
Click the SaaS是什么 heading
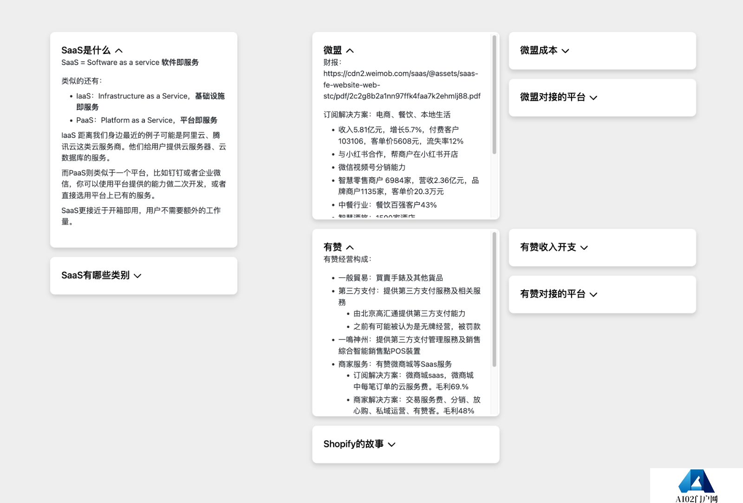(86, 50)
